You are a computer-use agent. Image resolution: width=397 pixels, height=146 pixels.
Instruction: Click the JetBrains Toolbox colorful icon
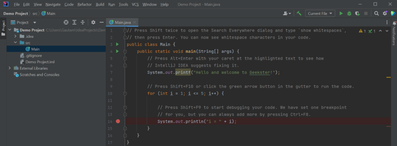[393, 14]
